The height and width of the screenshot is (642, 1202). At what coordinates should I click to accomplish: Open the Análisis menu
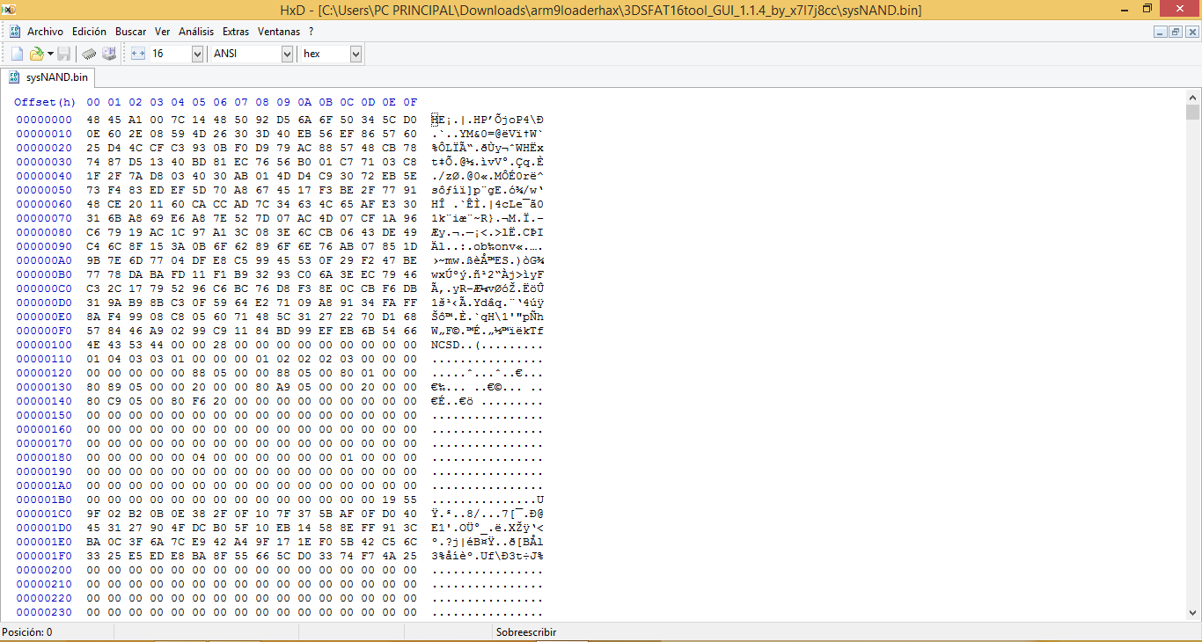(x=196, y=31)
